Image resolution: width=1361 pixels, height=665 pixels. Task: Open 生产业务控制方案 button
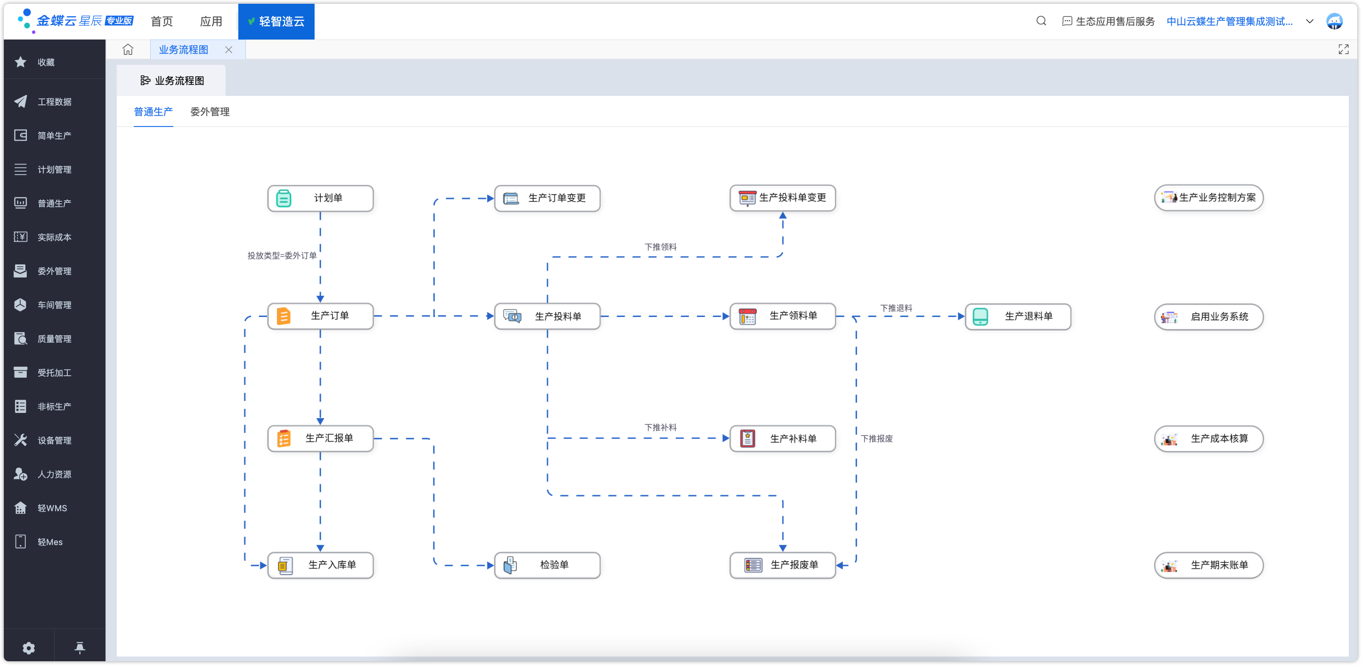tap(1208, 198)
